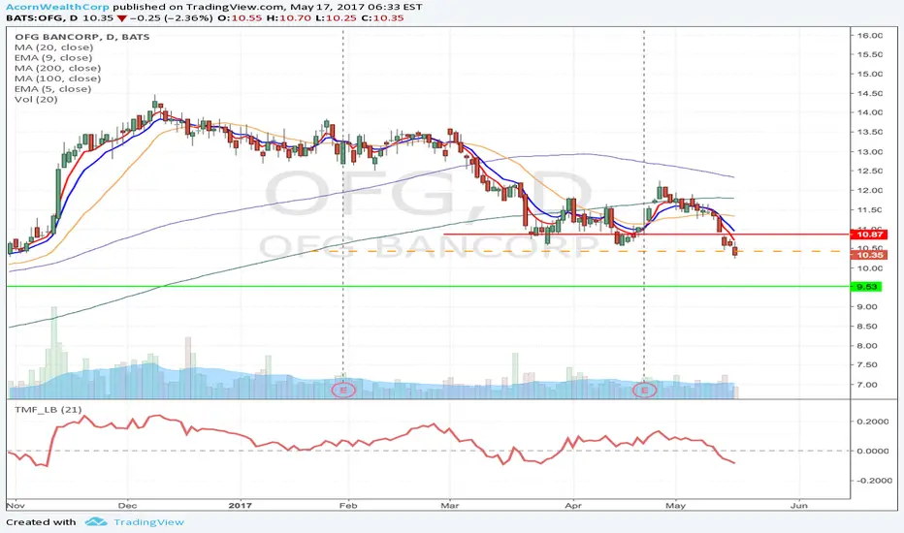This screenshot has height=533, width=904.
Task: Click the -0.2000 TMF axis label
Action: 872,480
